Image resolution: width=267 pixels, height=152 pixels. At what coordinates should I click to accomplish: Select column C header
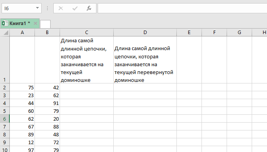pyautogui.click(x=87, y=33)
